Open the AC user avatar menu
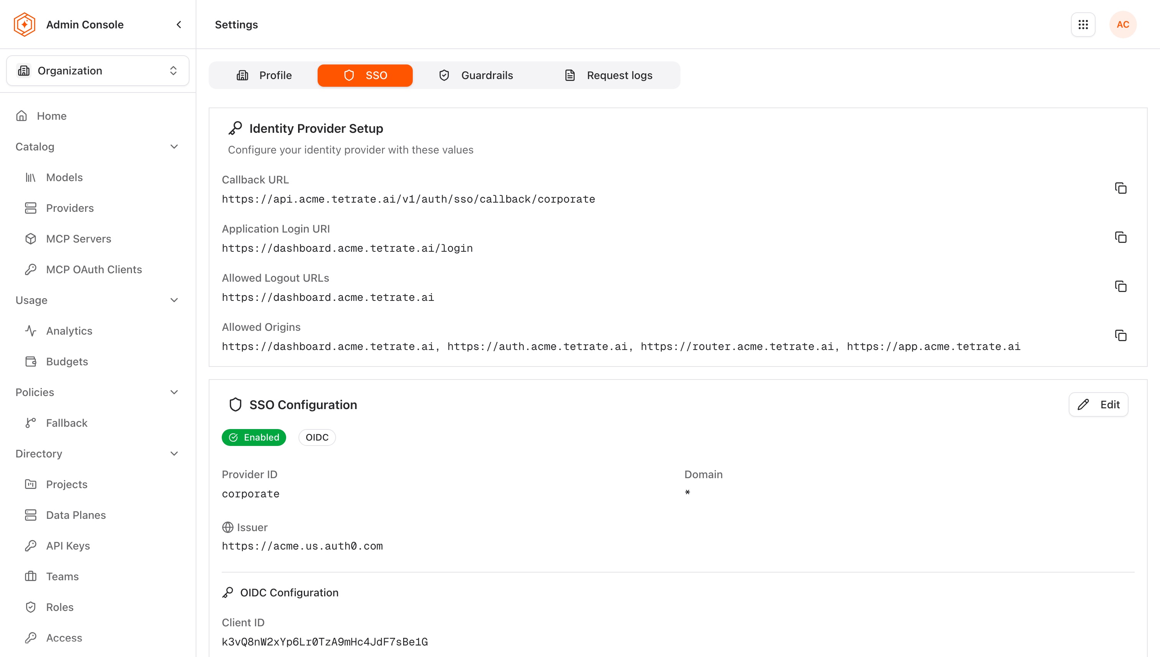1160x657 pixels. pyautogui.click(x=1123, y=24)
